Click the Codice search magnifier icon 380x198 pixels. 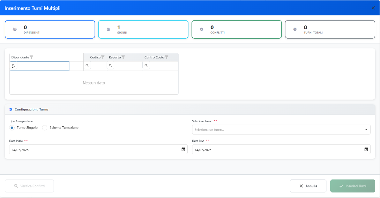(x=87, y=65)
